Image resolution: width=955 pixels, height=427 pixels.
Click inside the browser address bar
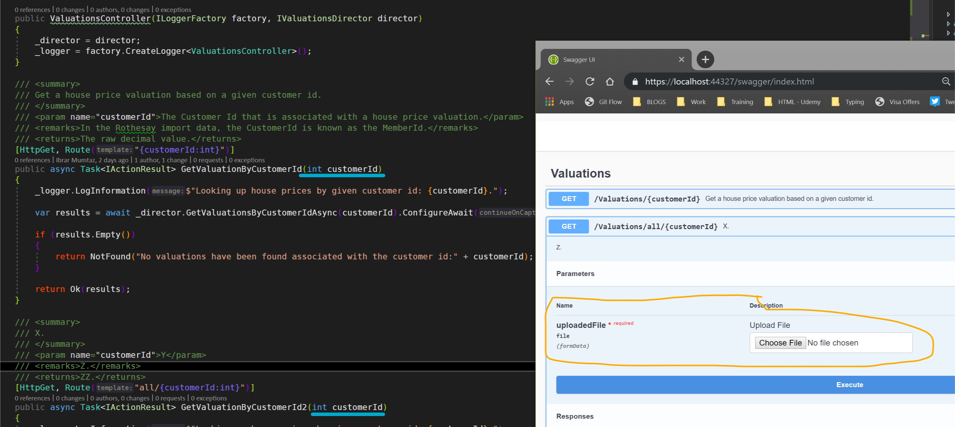pyautogui.click(x=741, y=81)
